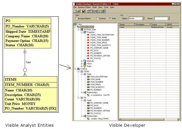Screen dimensions: 182x129
Task: Select 'is contained in One PO' relationship
Action: coord(100,95)
